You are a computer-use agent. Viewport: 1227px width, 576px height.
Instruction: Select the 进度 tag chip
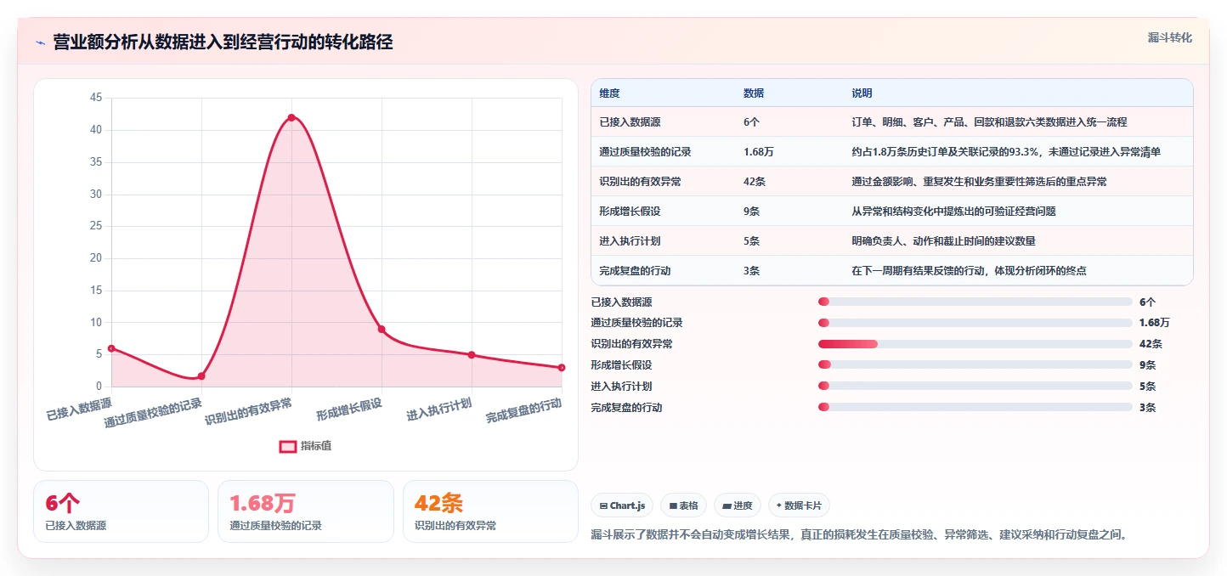click(738, 505)
